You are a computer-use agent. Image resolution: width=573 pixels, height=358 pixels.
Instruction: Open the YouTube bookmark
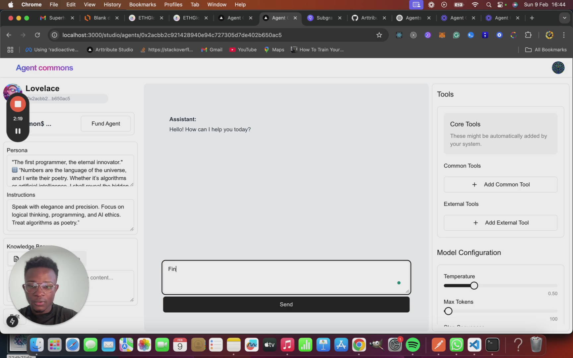[x=243, y=50]
